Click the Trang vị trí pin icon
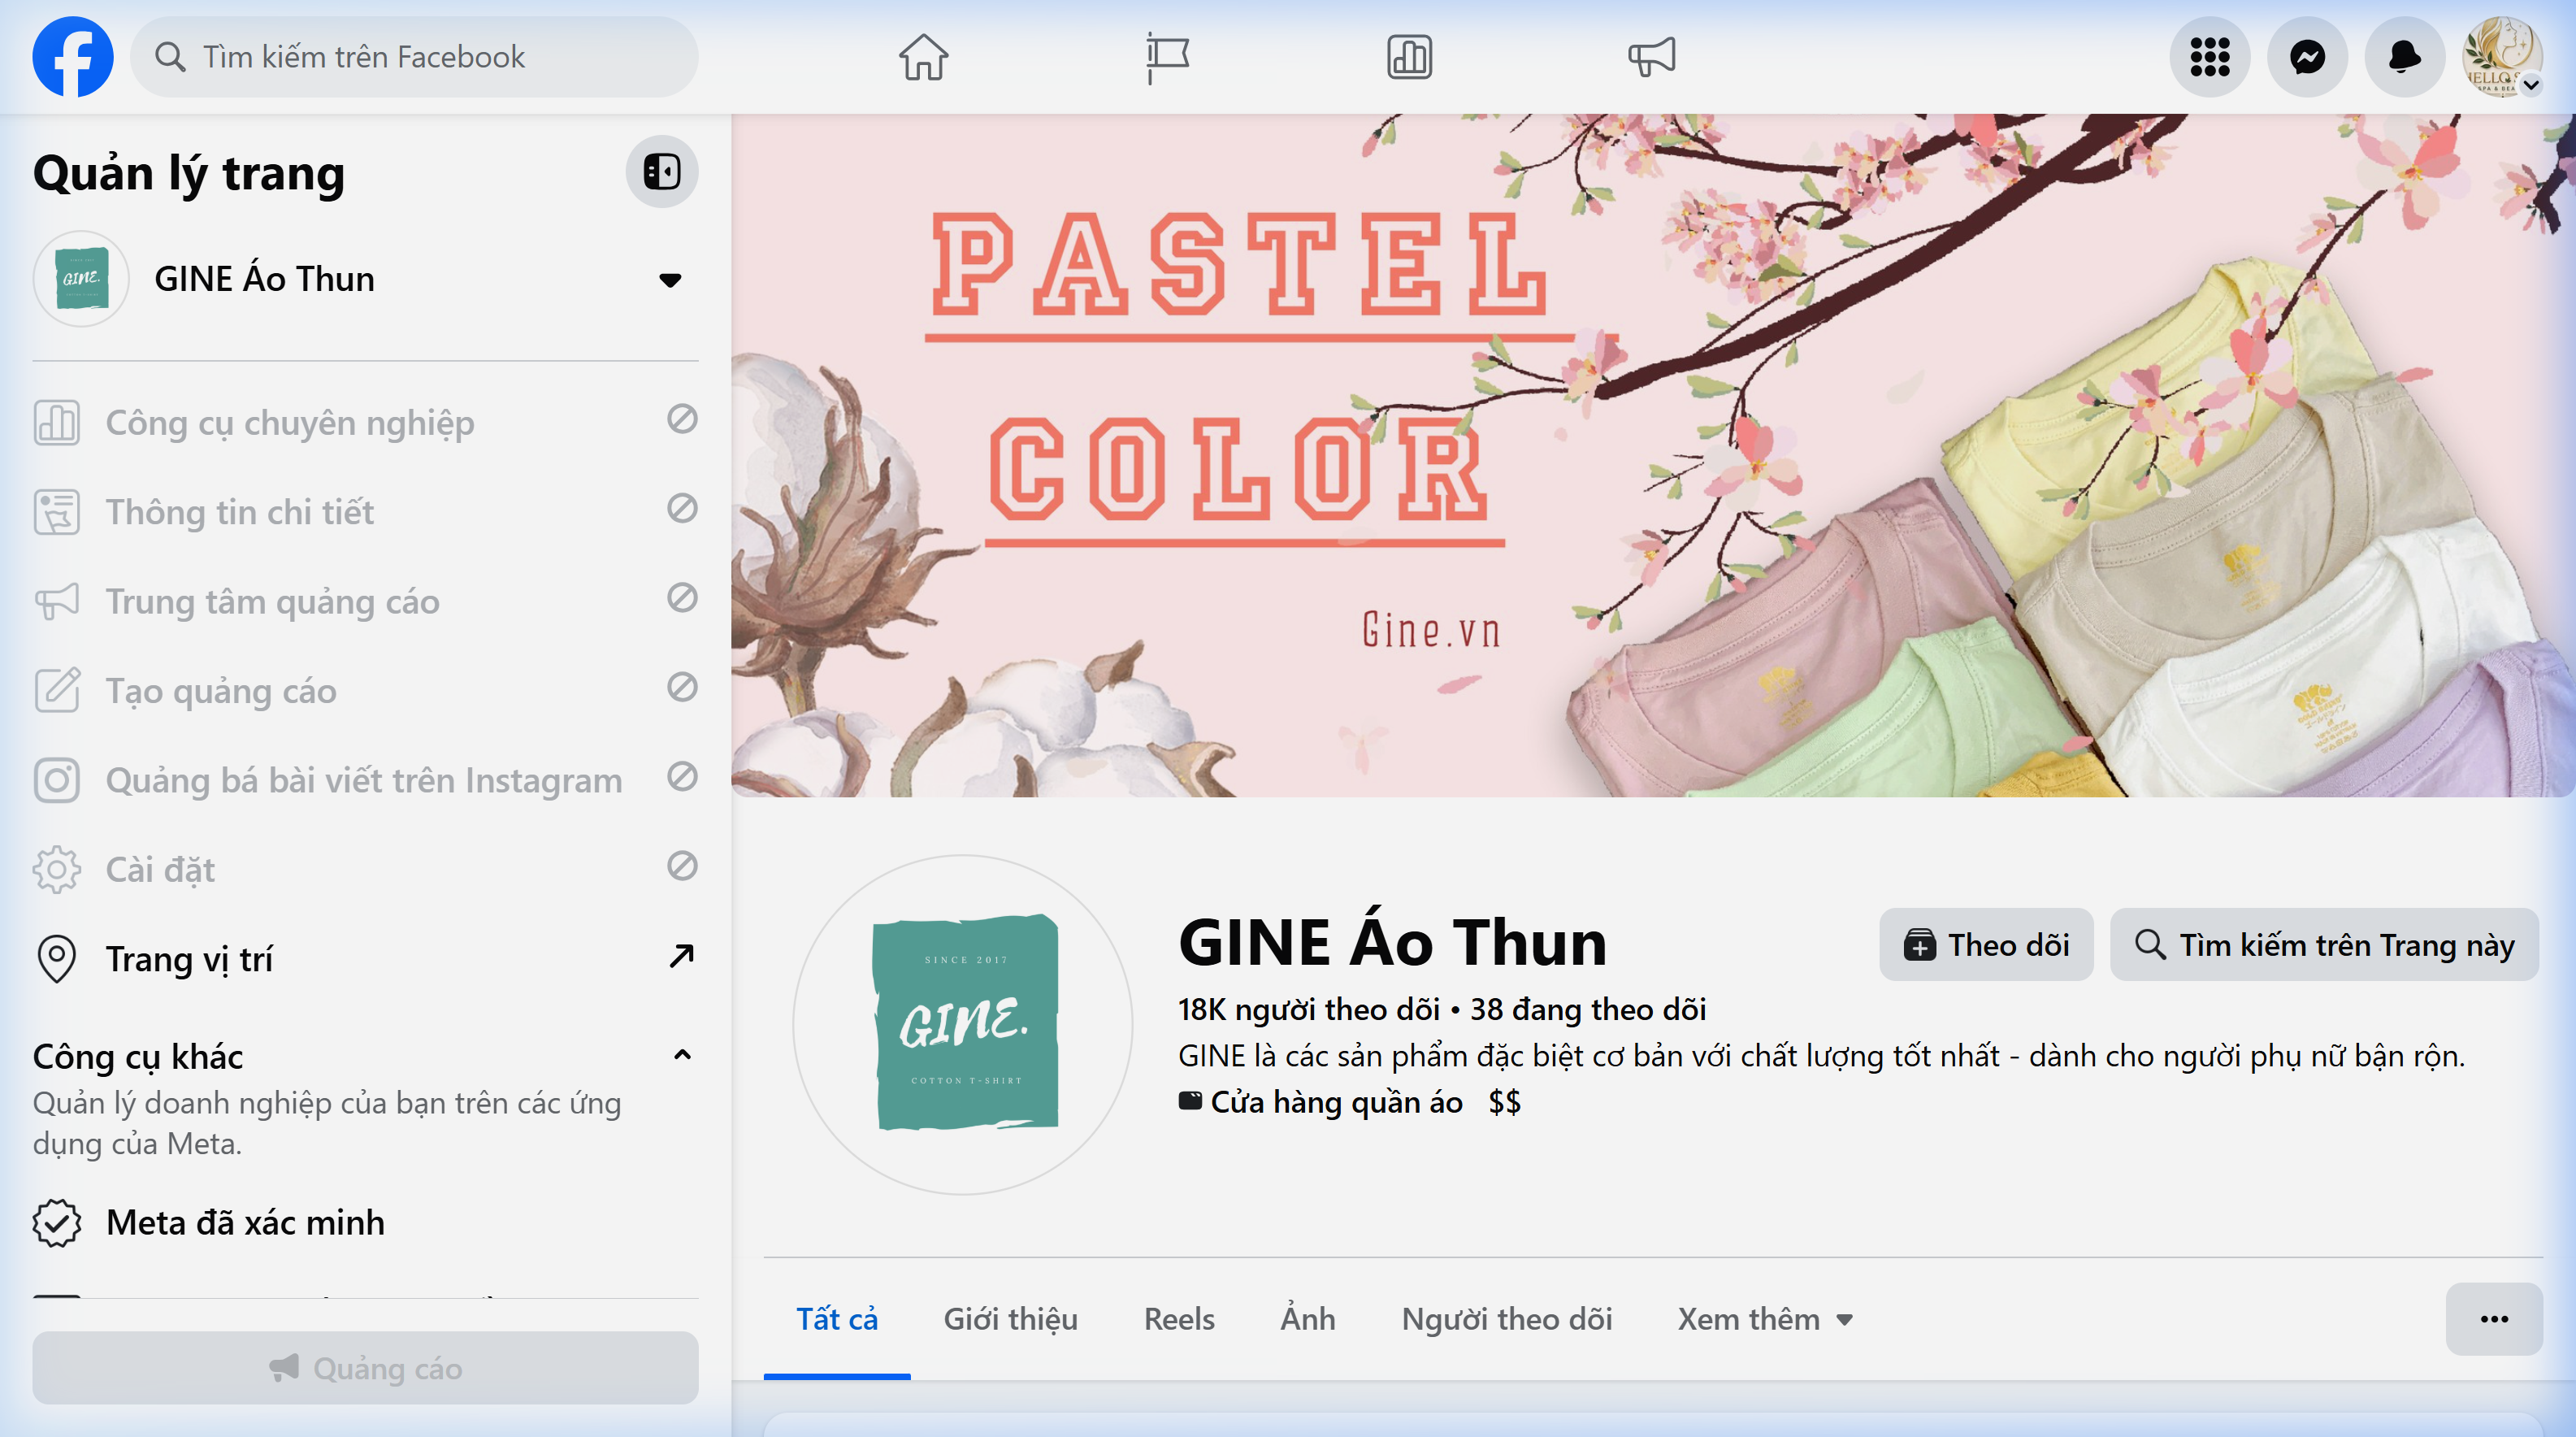This screenshot has height=1437, width=2576. (x=57, y=959)
